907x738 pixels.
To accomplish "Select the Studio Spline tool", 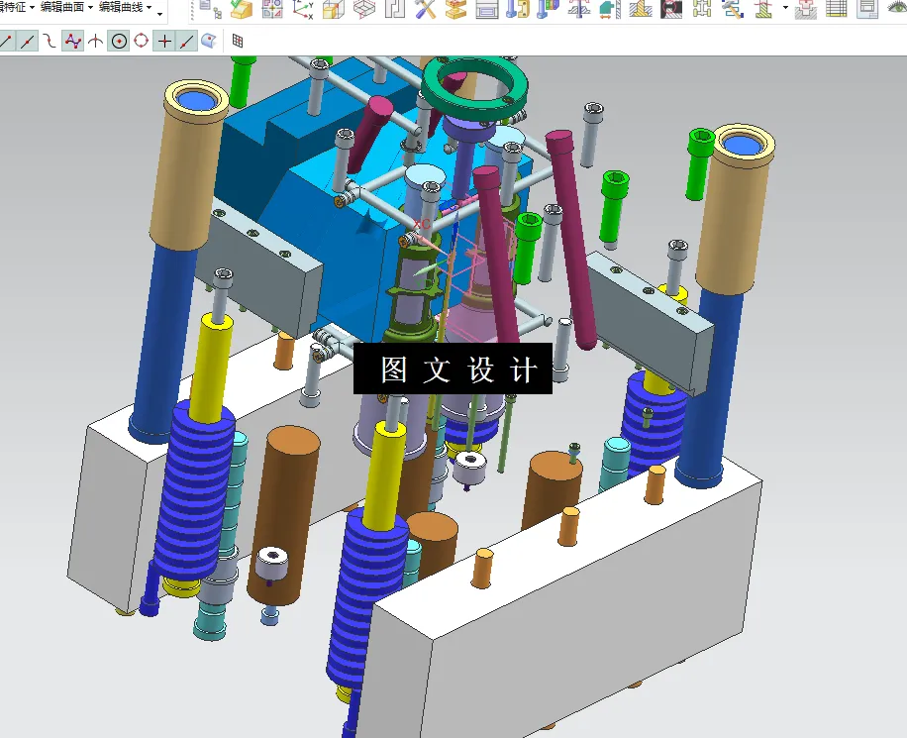I will [73, 42].
